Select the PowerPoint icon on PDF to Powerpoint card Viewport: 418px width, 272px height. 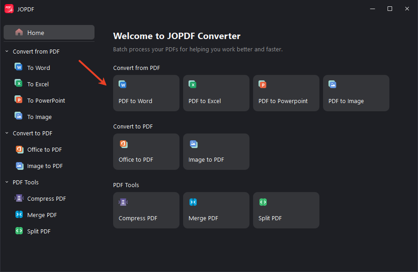click(262, 84)
